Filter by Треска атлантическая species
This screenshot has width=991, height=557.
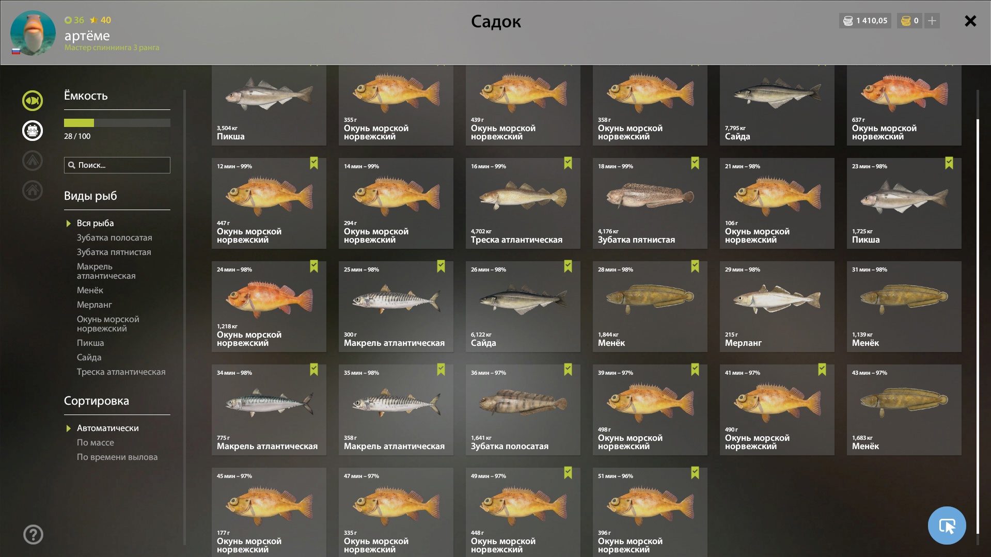(x=121, y=372)
